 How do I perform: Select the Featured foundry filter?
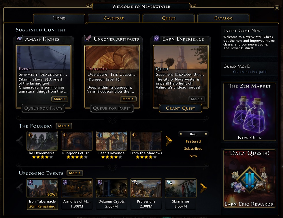[x=193, y=141]
